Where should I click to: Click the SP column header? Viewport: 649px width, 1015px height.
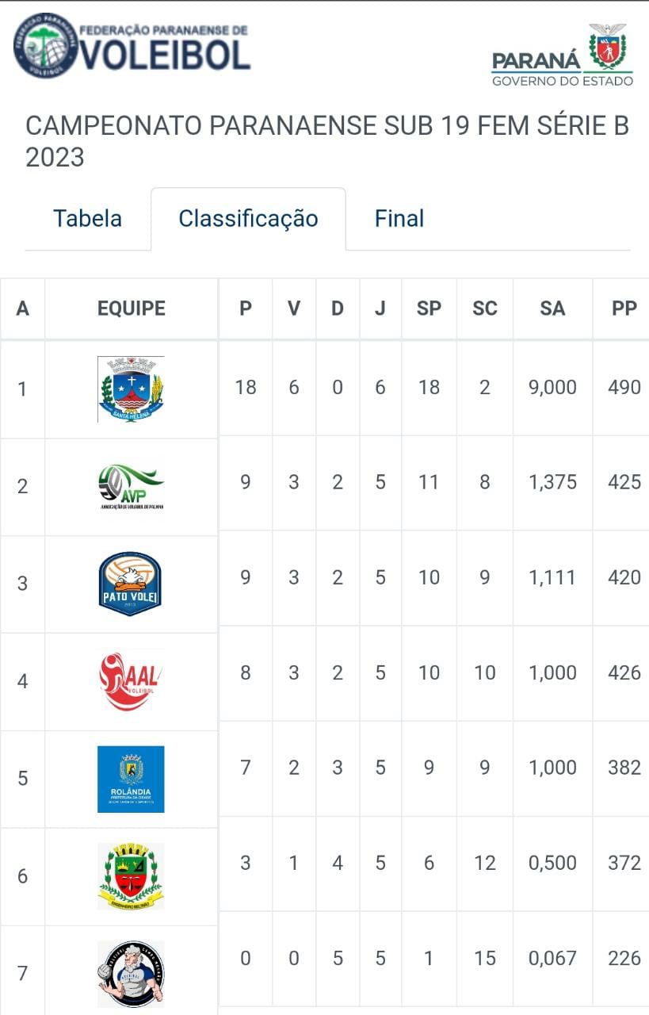(x=429, y=308)
